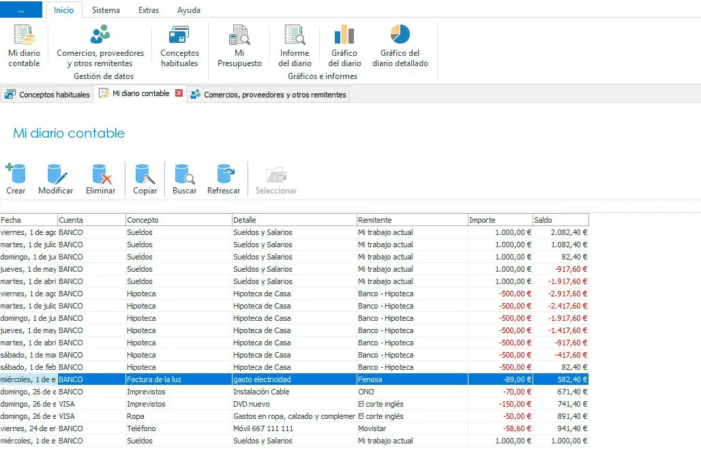Click Crear to add a new entry

click(x=16, y=179)
